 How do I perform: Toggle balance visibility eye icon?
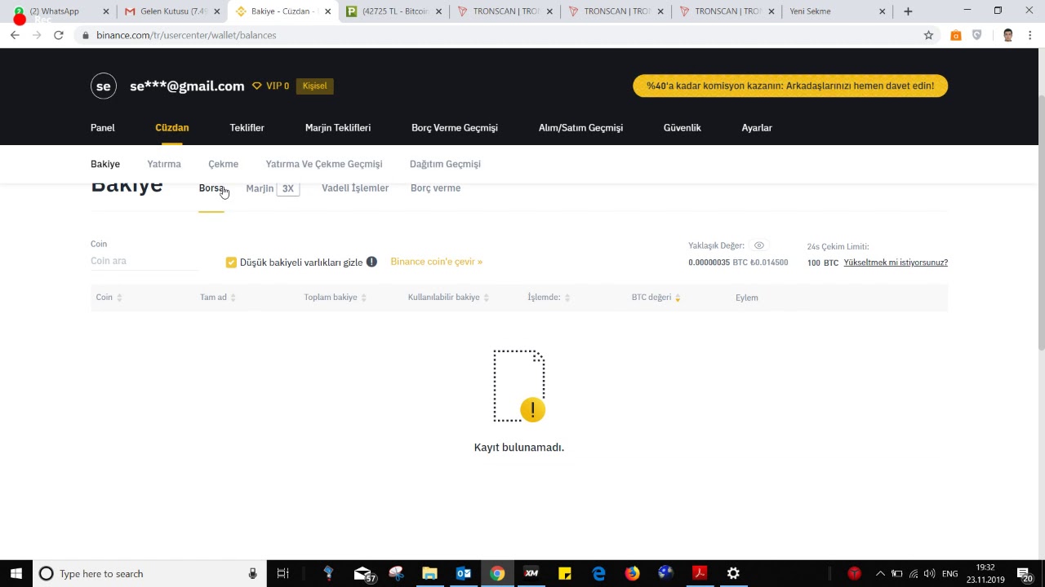759,245
